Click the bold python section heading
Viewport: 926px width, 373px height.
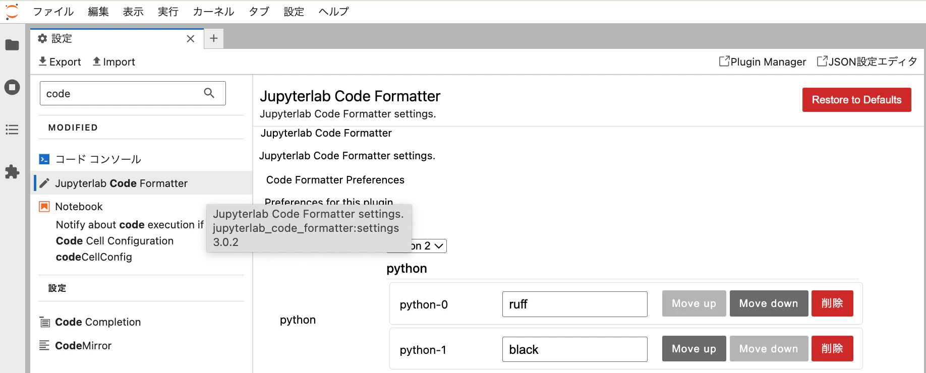407,269
